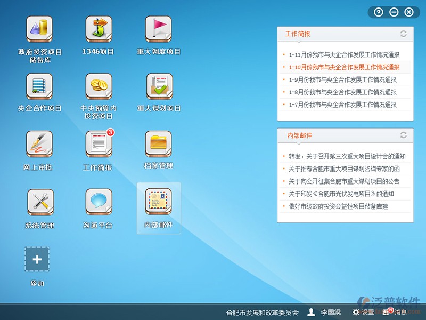Open 重大调度项目 flag icon
The height and width of the screenshot is (320, 426).
[x=159, y=30]
